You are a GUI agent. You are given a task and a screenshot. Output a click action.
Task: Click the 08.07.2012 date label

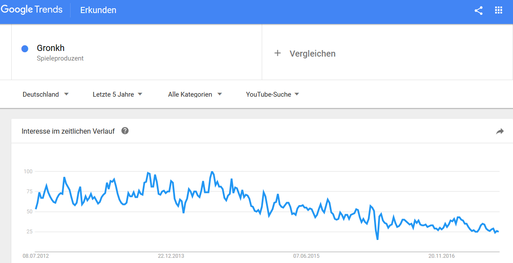click(36, 256)
